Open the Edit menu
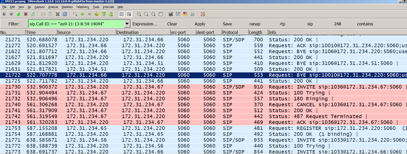Image resolution: width=407 pixels, height=154 pixels. click(12, 7)
